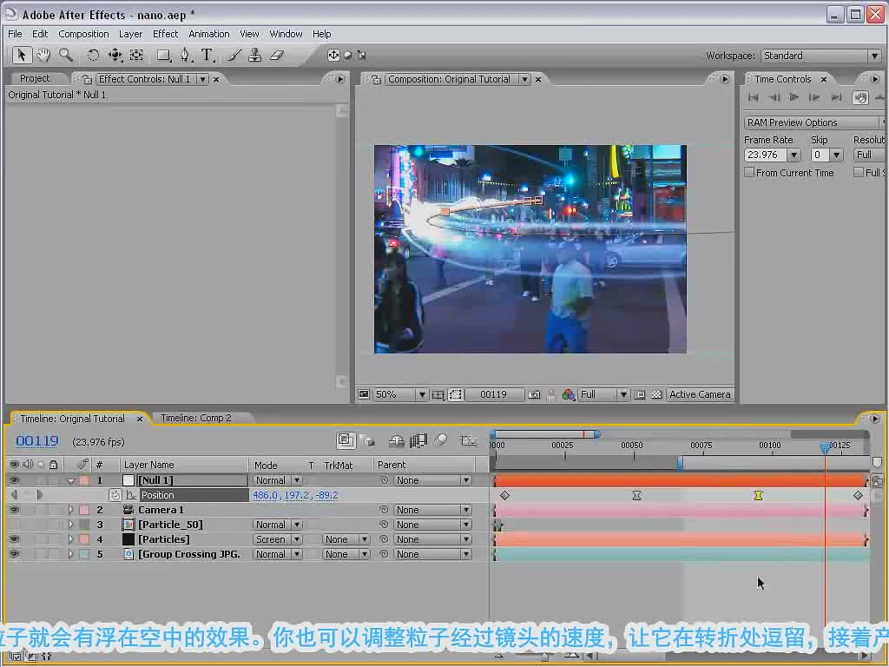
Task: Select the Zoom magnifier tool
Action: [x=66, y=55]
